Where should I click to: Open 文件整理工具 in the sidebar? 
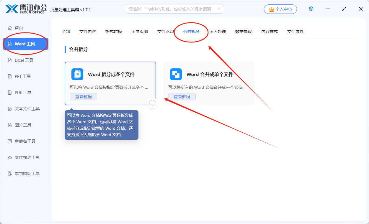click(x=27, y=157)
